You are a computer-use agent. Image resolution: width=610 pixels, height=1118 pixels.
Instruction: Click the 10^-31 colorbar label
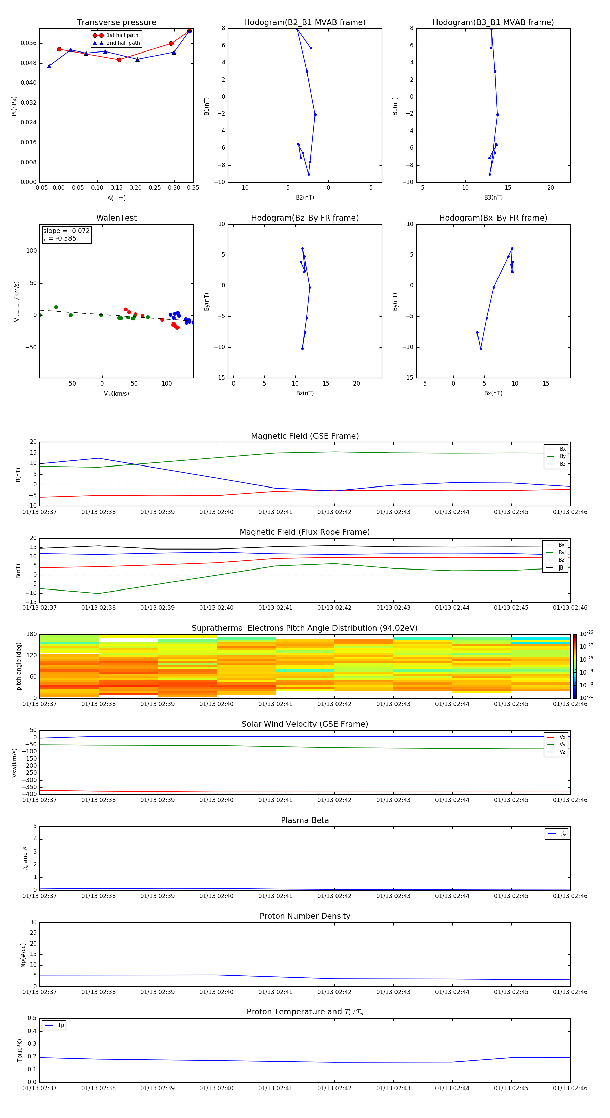(x=586, y=698)
